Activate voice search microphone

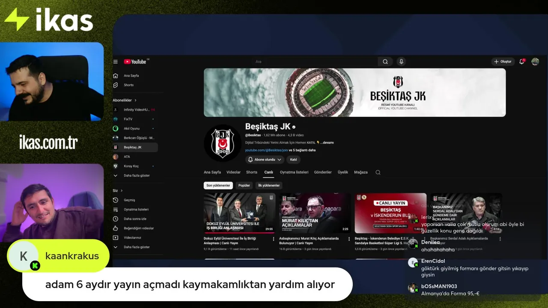click(x=401, y=62)
